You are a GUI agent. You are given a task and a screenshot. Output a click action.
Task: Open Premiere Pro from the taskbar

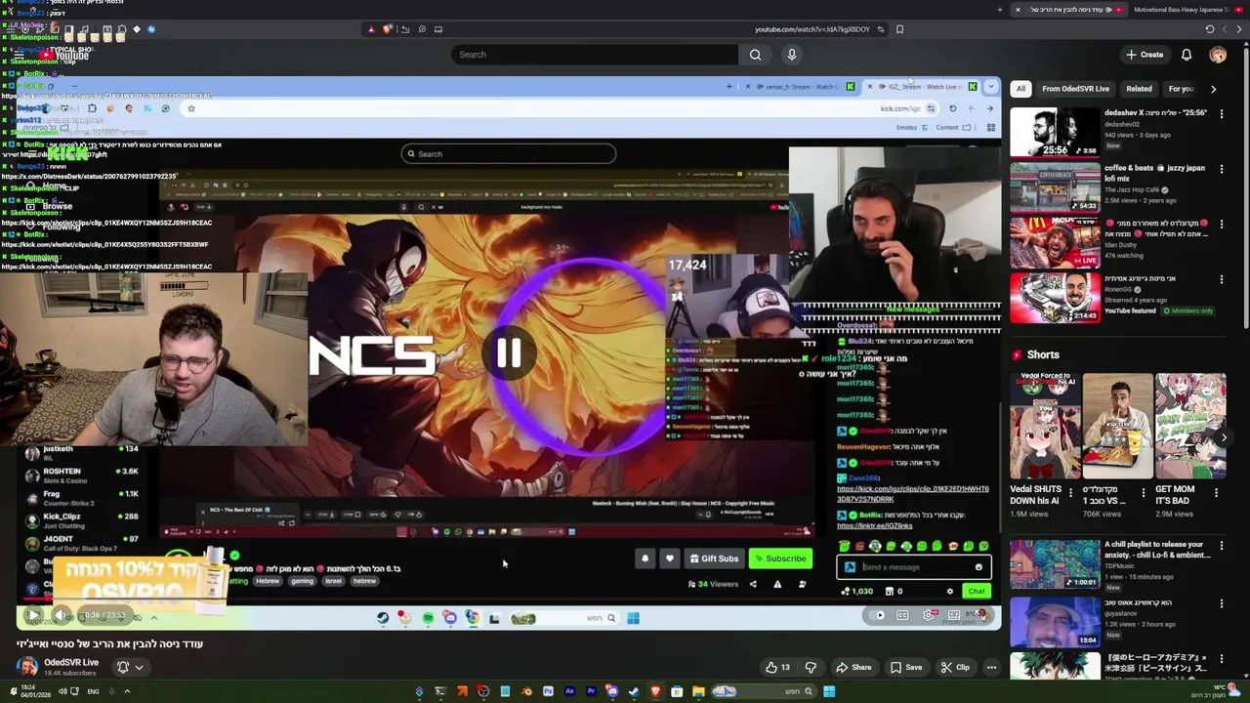(591, 692)
